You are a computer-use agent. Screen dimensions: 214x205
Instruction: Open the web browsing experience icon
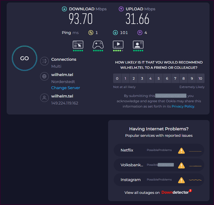point(78,45)
